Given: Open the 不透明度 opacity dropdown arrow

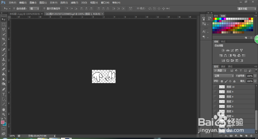Looking at the screenshot, I should [x=255, y=76].
